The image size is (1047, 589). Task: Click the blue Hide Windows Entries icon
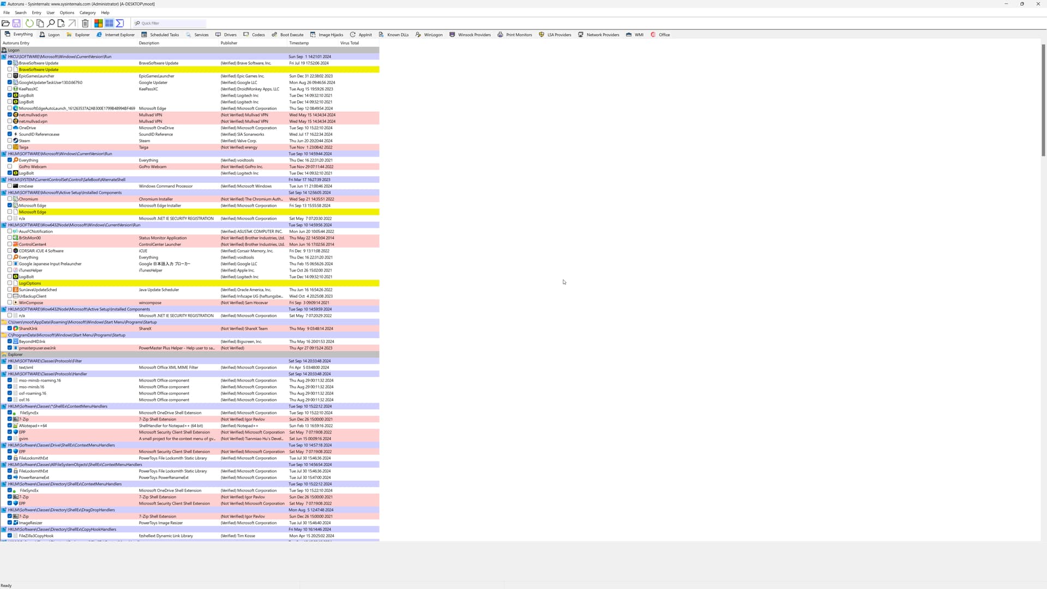109,23
